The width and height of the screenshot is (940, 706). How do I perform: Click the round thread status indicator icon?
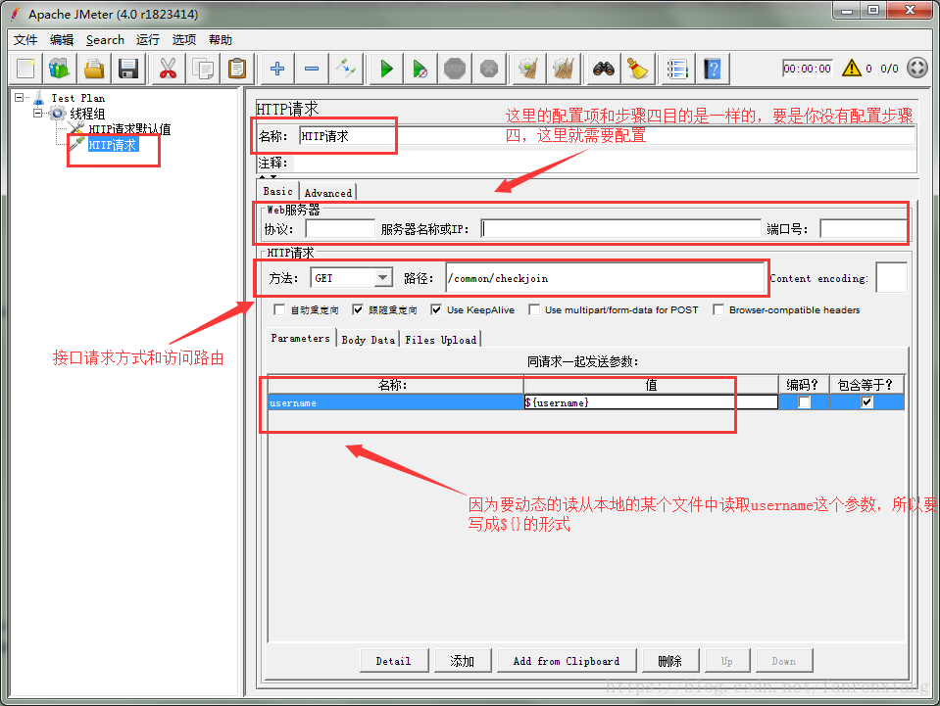click(917, 68)
